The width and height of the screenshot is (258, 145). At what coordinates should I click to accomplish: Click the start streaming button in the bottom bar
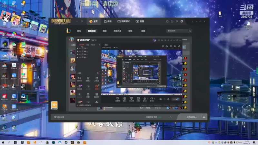[x=175, y=99]
